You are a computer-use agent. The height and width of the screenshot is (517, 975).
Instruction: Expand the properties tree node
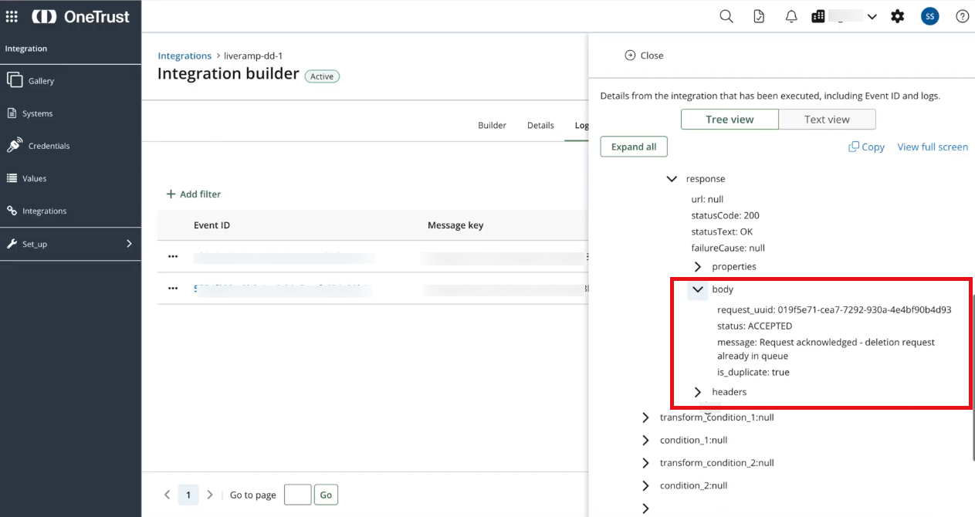coord(698,267)
